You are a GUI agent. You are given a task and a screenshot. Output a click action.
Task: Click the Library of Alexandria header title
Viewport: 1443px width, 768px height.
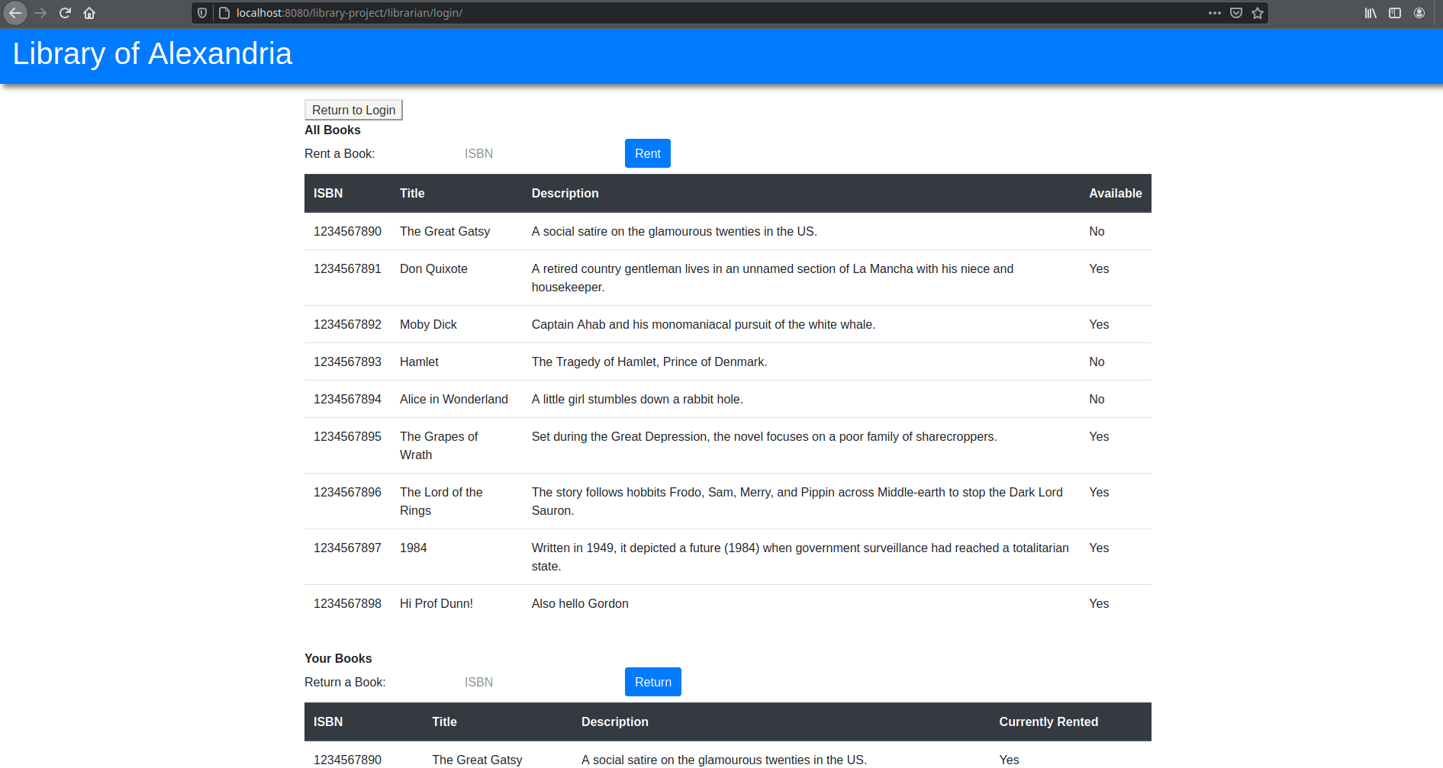coord(152,54)
